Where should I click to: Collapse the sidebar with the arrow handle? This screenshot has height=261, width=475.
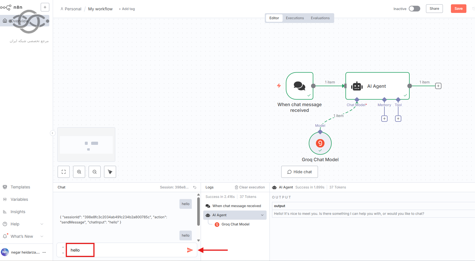[52, 133]
